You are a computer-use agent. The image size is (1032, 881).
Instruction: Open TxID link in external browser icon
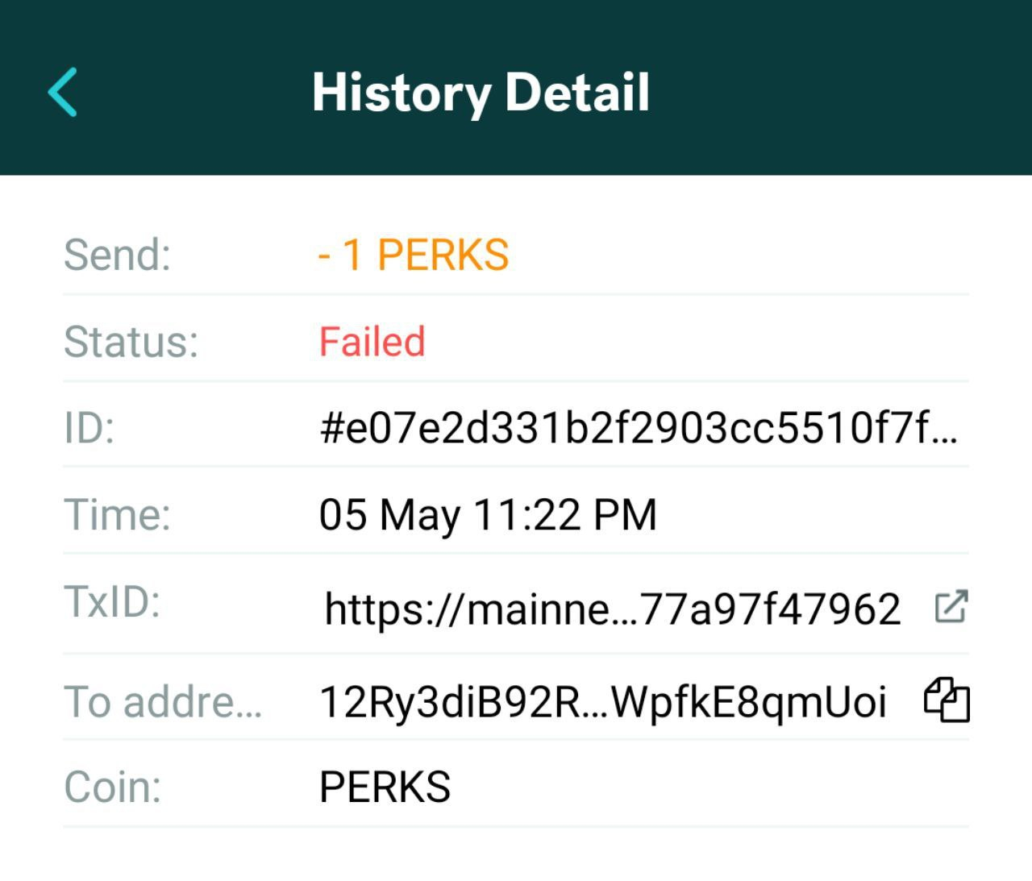click(x=951, y=607)
